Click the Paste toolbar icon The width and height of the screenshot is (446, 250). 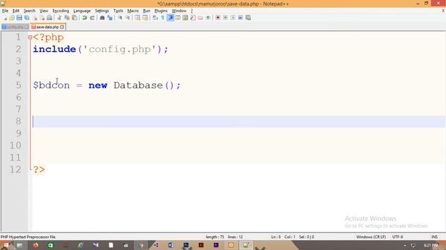pyautogui.click(x=75, y=18)
